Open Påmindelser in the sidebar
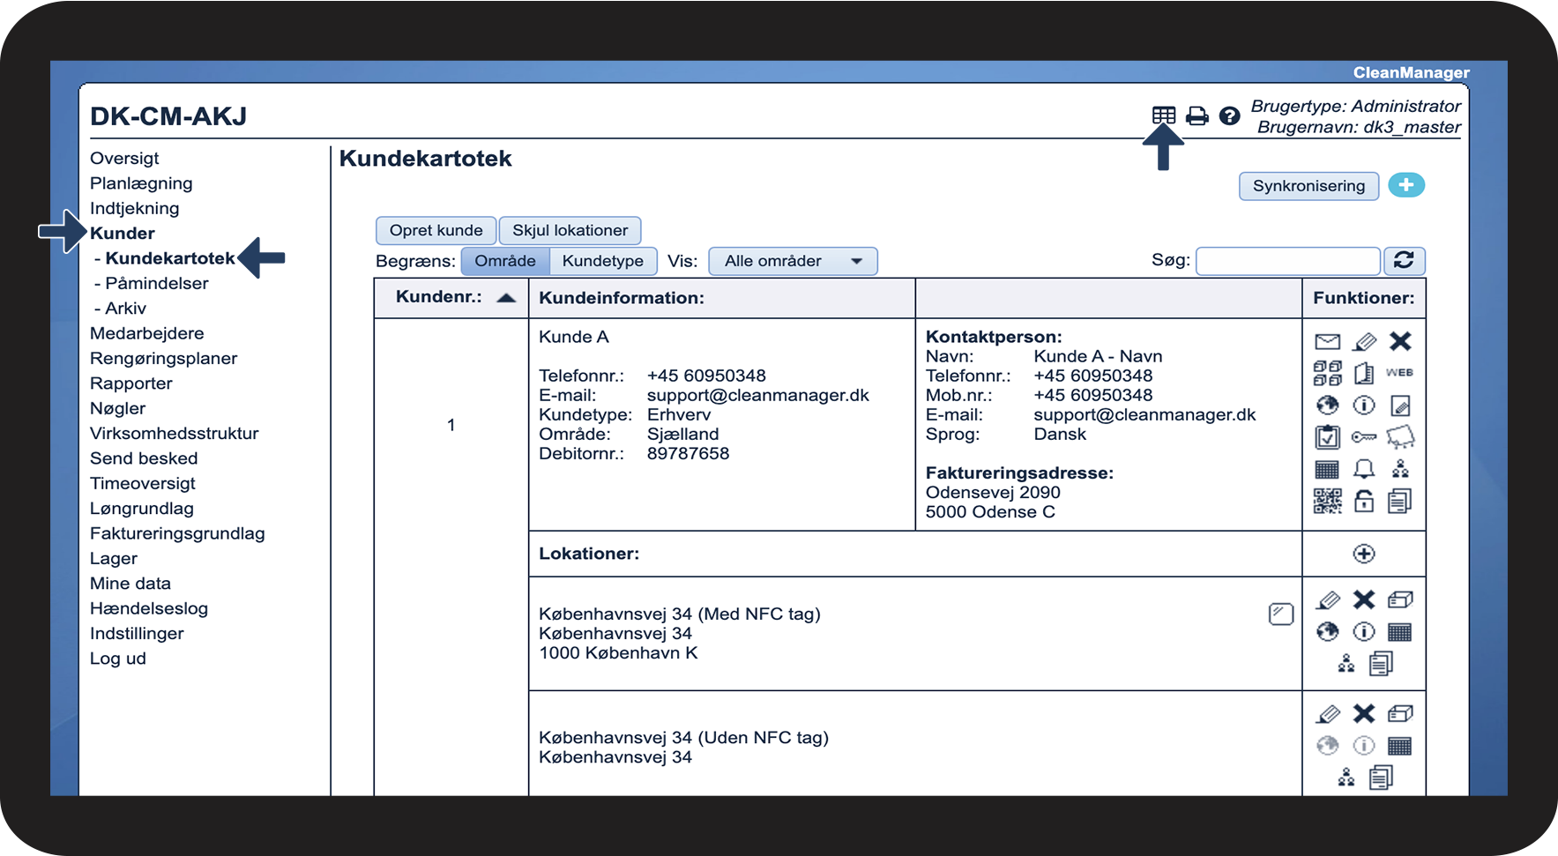Viewport: 1558px width, 856px height. [x=156, y=283]
